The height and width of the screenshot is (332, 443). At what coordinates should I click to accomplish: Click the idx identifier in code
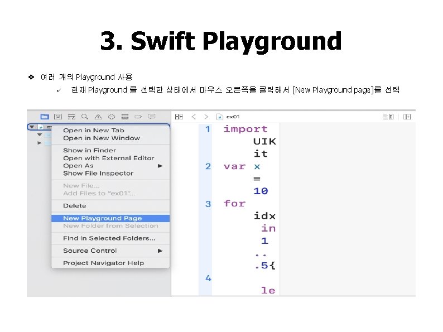(264, 216)
